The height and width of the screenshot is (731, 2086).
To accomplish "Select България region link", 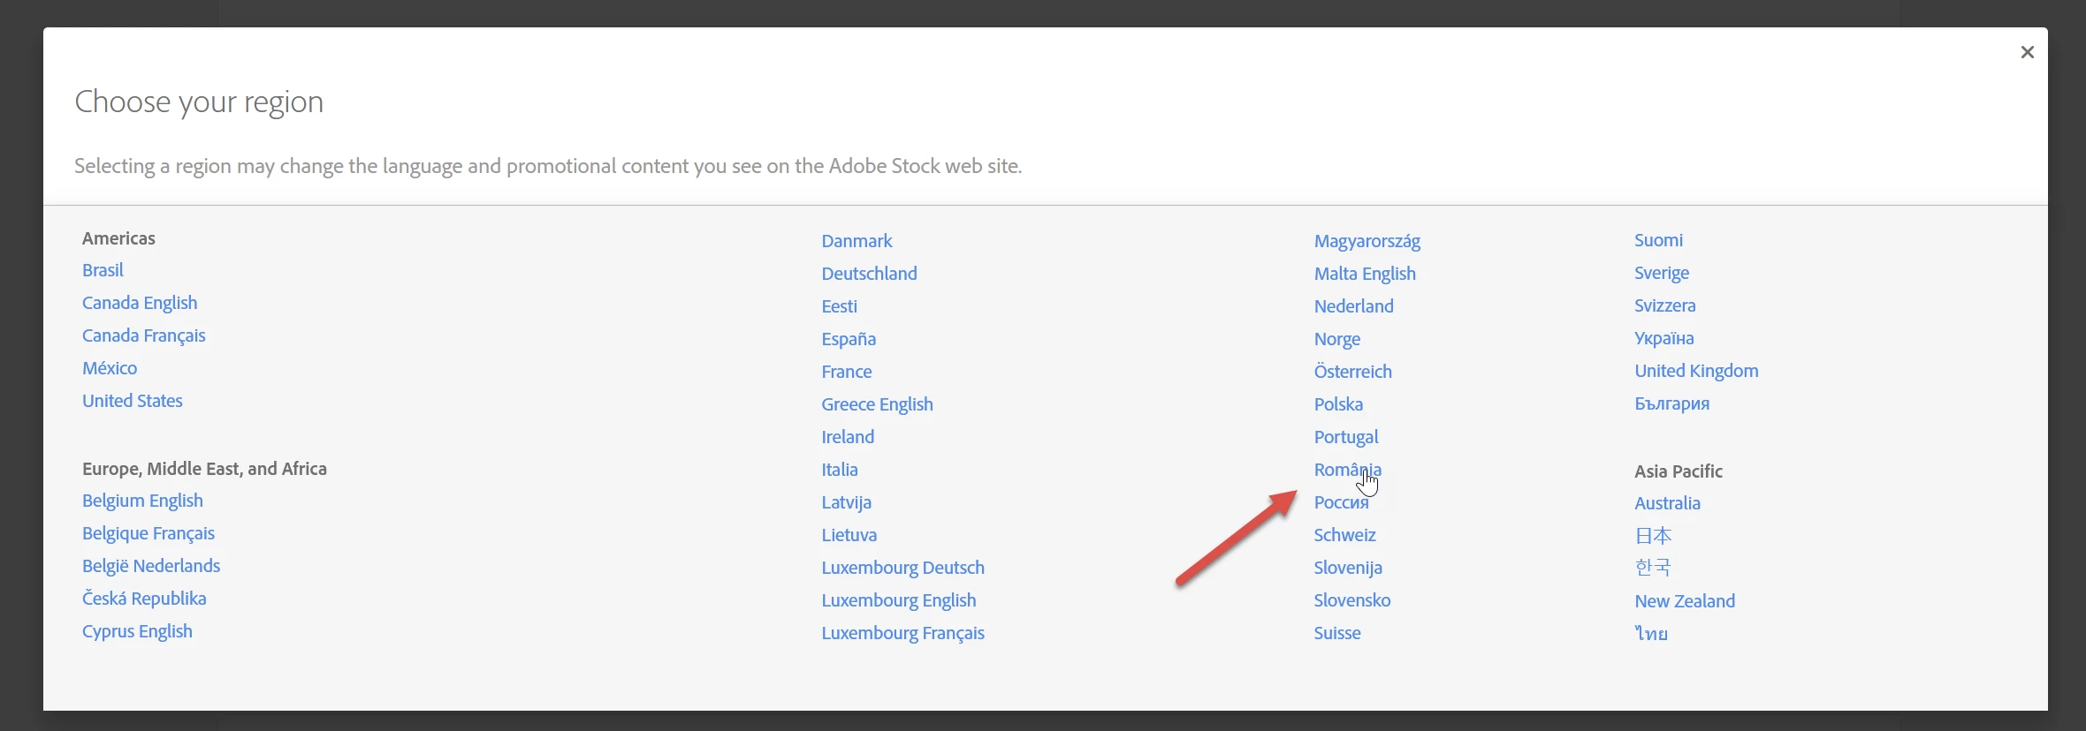I will [x=1671, y=403].
